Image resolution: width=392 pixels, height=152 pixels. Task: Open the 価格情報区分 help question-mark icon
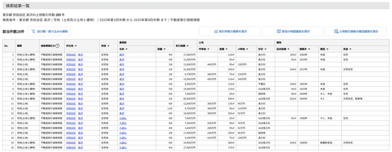[57, 46]
